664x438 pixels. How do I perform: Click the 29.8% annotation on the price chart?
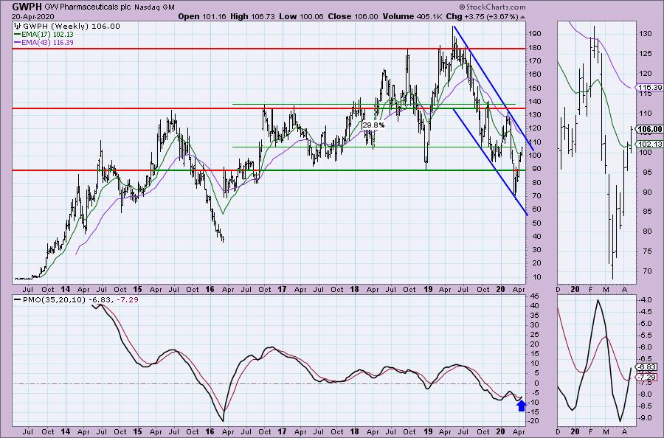pyautogui.click(x=373, y=125)
